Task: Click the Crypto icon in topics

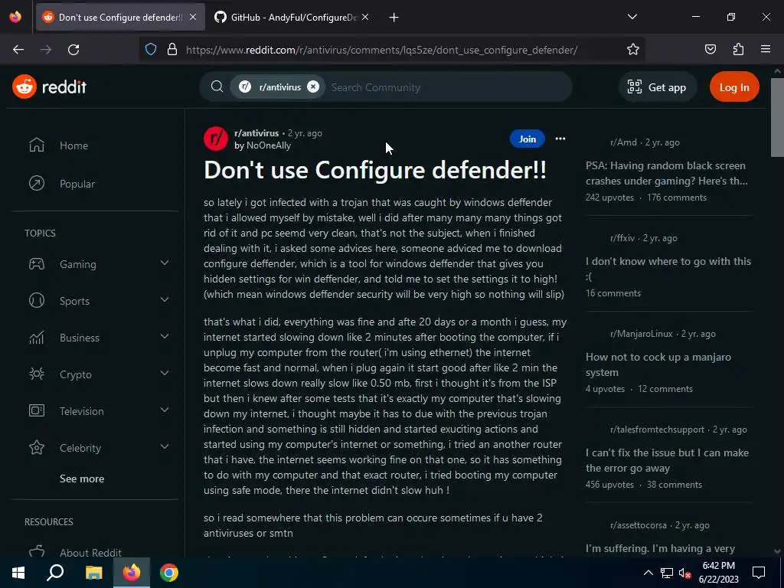Action: point(37,374)
